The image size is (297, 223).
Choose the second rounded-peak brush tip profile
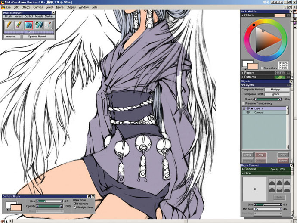(x=280, y=182)
